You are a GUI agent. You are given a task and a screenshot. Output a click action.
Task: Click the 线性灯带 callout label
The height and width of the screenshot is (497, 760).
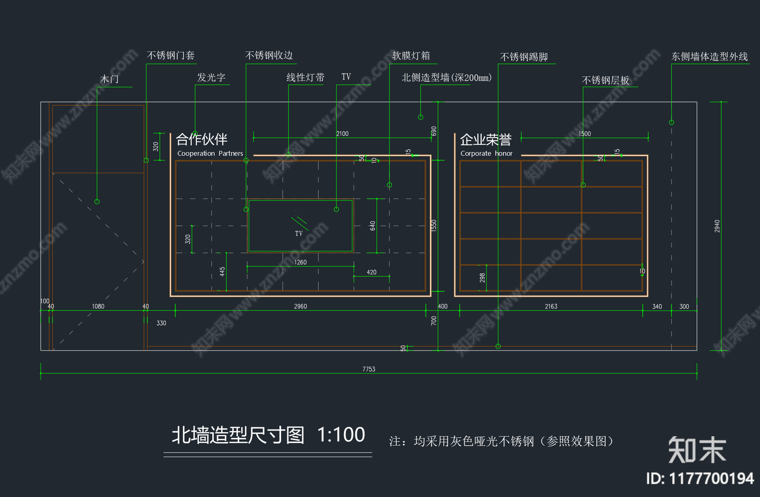coord(305,77)
